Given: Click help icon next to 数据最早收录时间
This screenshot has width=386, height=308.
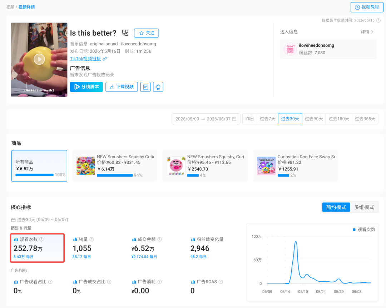Looking at the screenshot, I should click(x=378, y=20).
